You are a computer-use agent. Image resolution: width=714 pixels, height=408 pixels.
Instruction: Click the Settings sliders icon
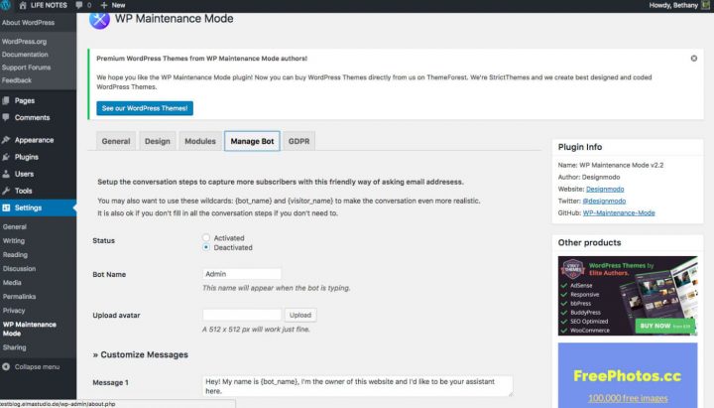tap(6, 207)
